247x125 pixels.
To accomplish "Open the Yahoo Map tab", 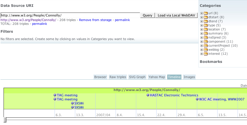I will [x=157, y=77].
